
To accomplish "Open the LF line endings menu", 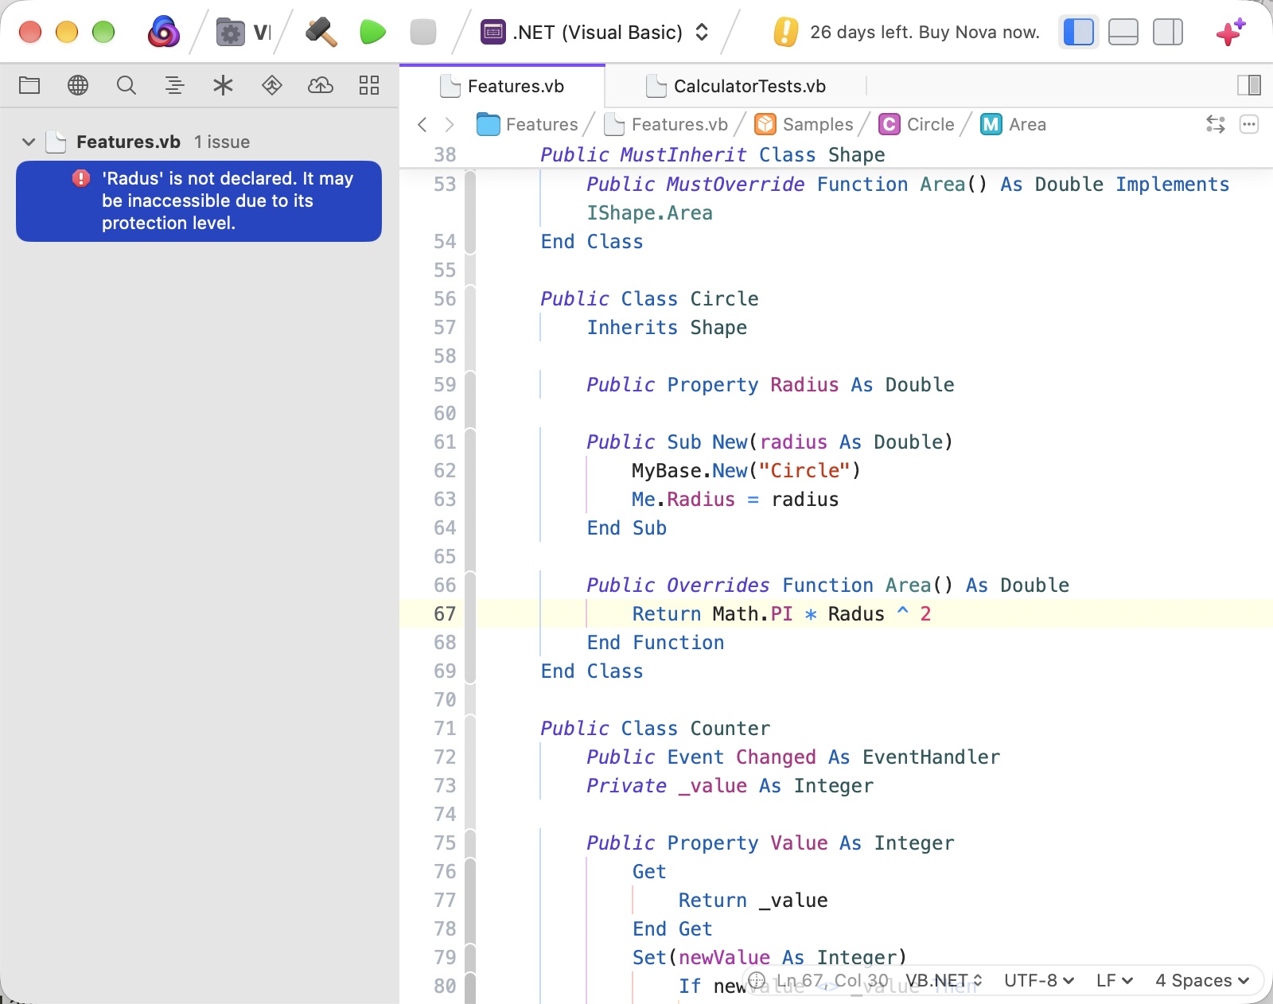I will click(1115, 981).
